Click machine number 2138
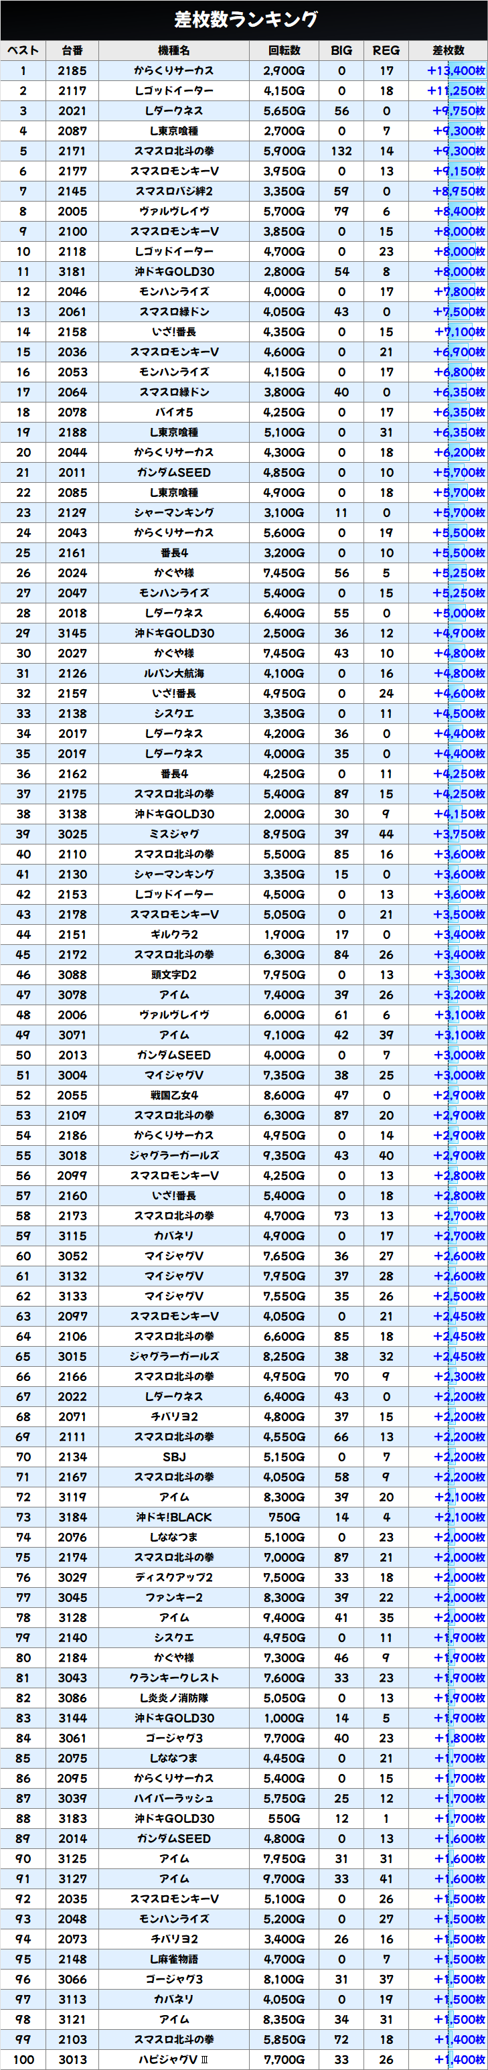488x2070 pixels. click(72, 714)
